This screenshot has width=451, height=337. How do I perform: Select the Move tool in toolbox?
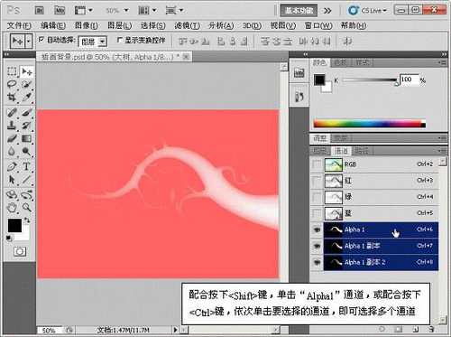pos(27,71)
